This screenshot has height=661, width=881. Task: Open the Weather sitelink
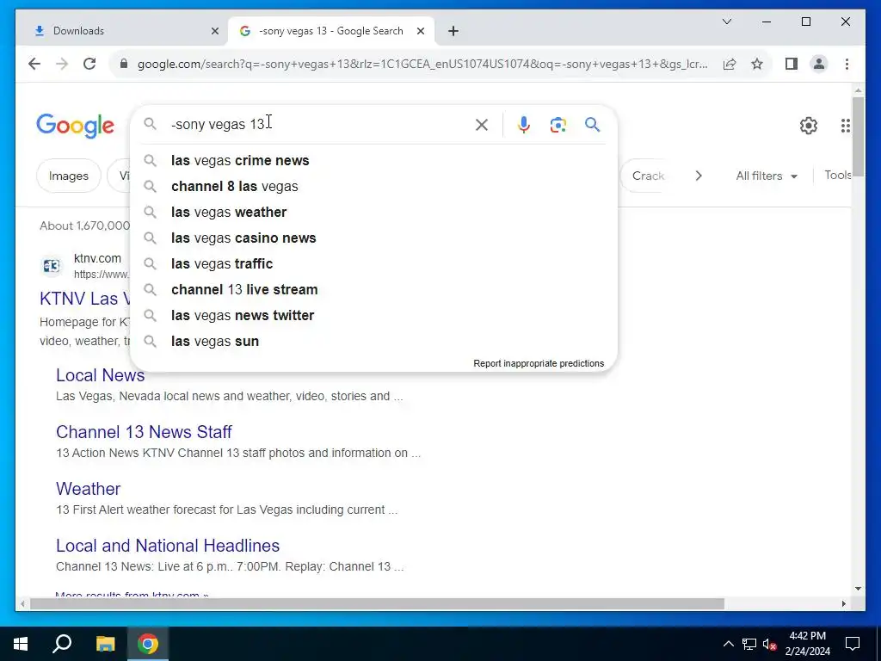point(89,489)
